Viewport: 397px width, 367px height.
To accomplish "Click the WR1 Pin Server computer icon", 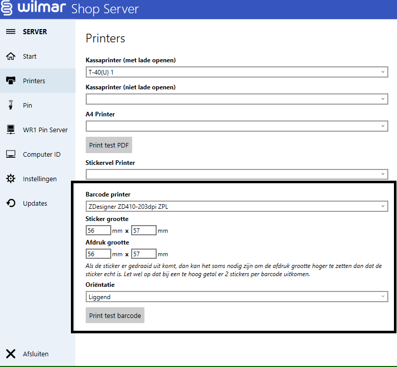I will pos(10,130).
